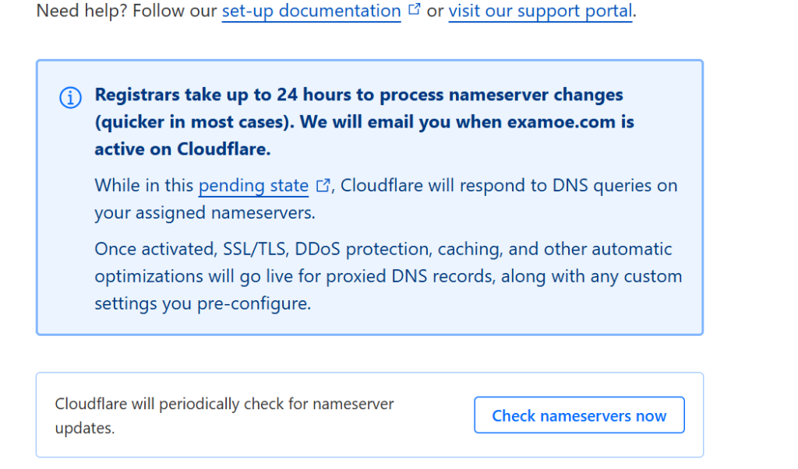Click the 'active on Cloudflare' bold text

(182, 149)
